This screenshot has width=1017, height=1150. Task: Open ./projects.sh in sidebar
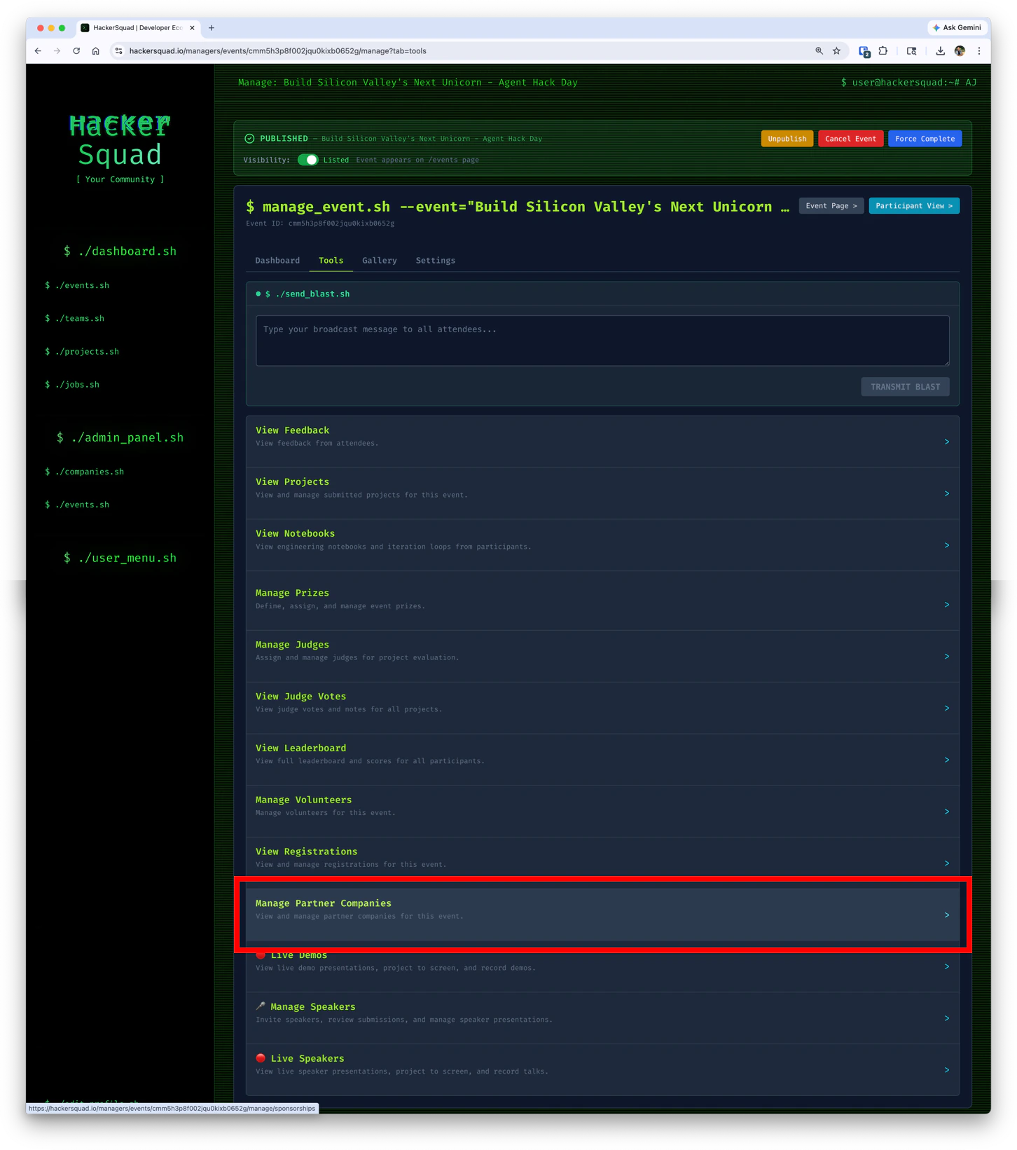click(82, 352)
